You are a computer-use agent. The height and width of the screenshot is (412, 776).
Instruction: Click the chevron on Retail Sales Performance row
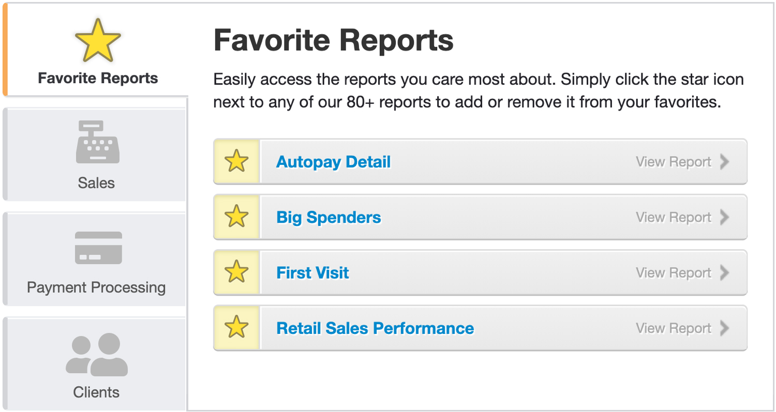click(725, 328)
